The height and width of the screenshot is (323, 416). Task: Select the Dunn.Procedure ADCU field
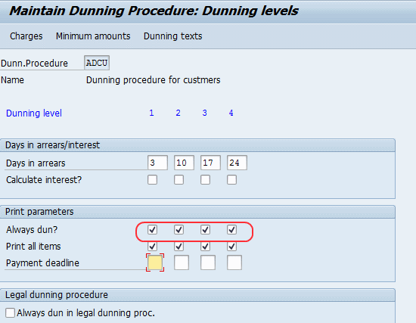tap(97, 63)
